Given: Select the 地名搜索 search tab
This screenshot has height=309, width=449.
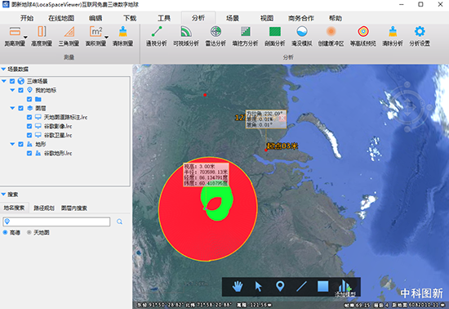Looking at the screenshot, I should 15,208.
